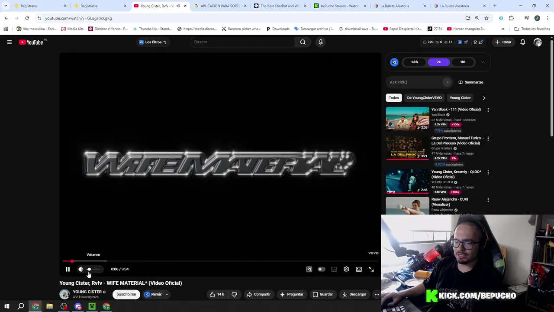Switch to theater mode view
The width and height of the screenshot is (554, 312).
click(359, 269)
